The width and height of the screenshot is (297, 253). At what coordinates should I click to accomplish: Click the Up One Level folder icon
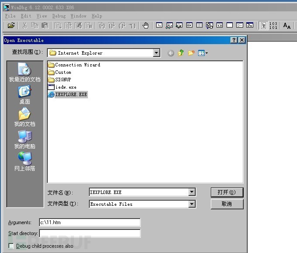coord(181,53)
